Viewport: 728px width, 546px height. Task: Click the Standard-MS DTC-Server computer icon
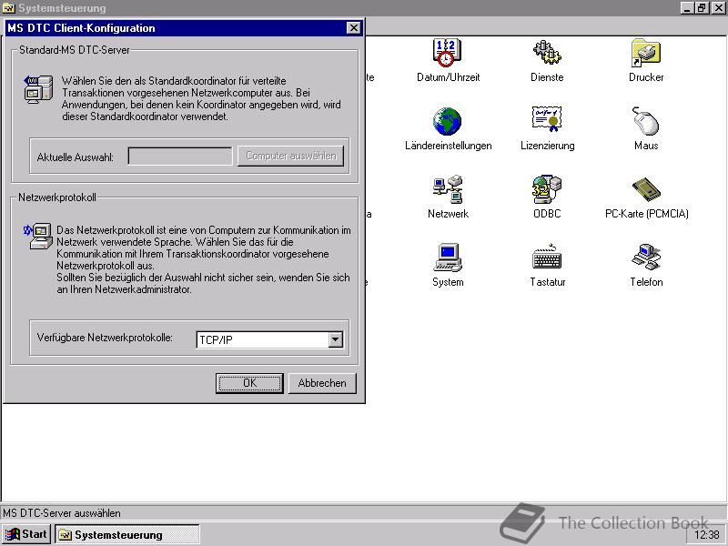pos(38,89)
